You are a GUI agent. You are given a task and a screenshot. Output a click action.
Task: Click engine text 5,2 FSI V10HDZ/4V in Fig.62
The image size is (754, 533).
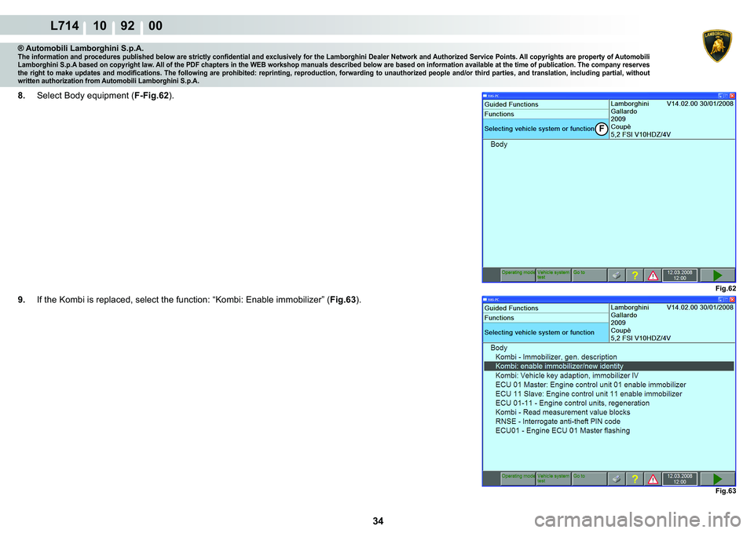pos(641,134)
